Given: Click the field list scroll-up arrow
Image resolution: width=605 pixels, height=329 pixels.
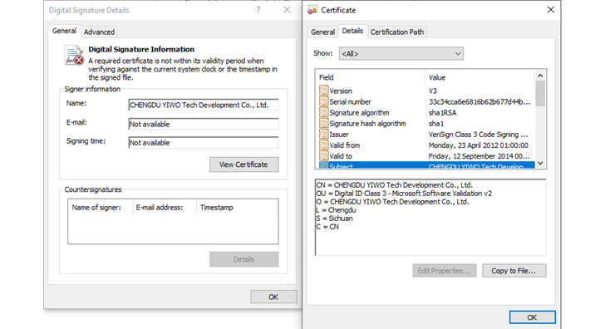Looking at the screenshot, I should [540, 76].
